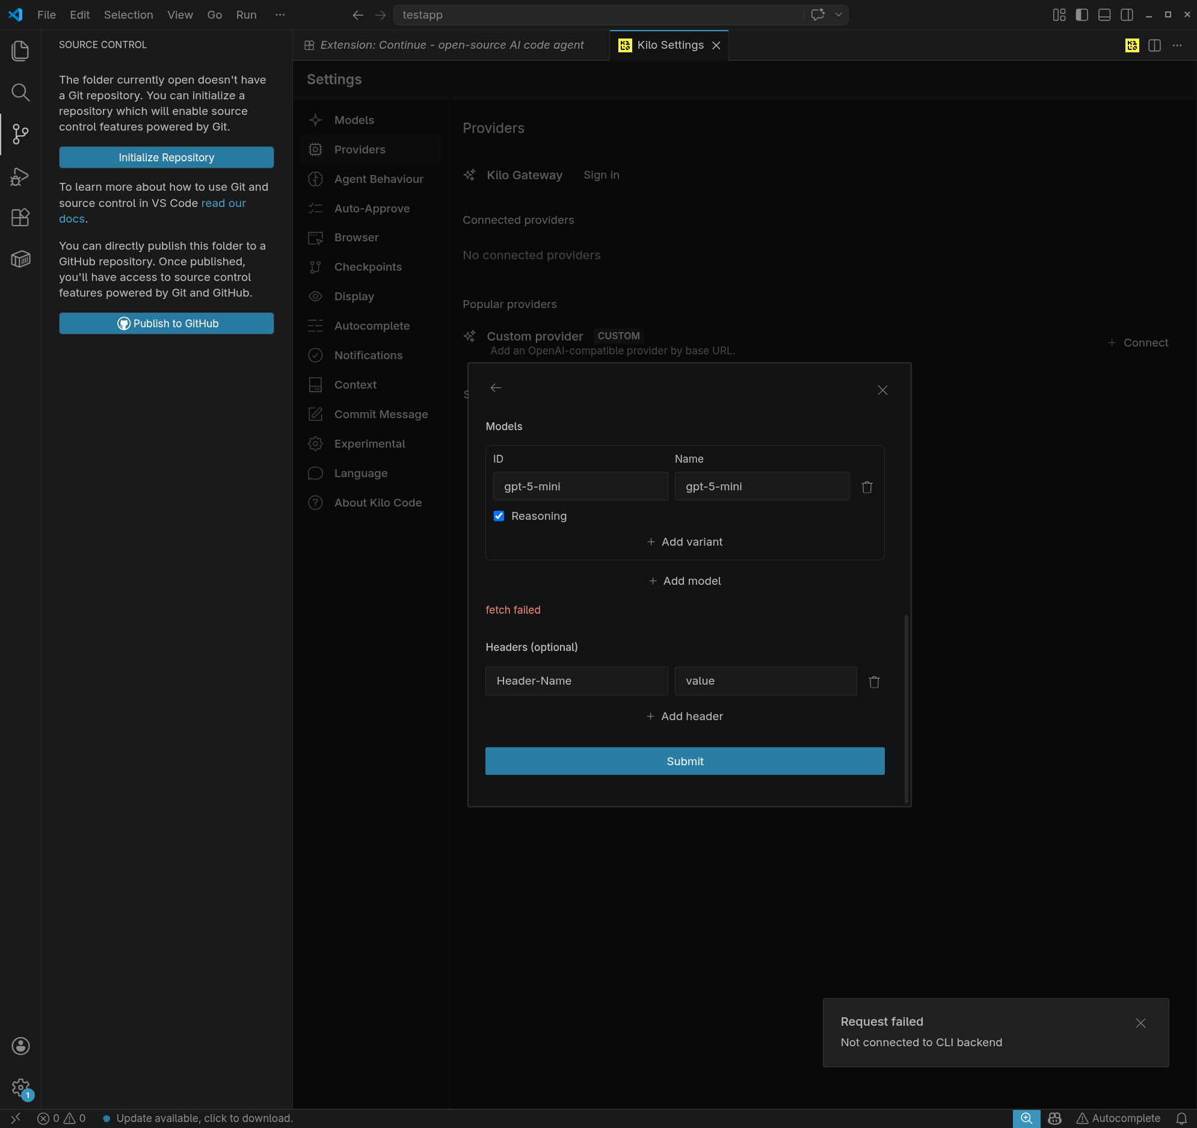1197x1128 pixels.
Task: Open the Run menu
Action: (246, 15)
